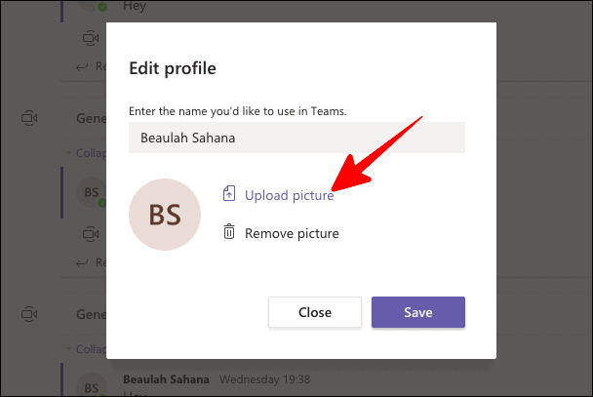Click the large BS profile avatar

(x=165, y=215)
